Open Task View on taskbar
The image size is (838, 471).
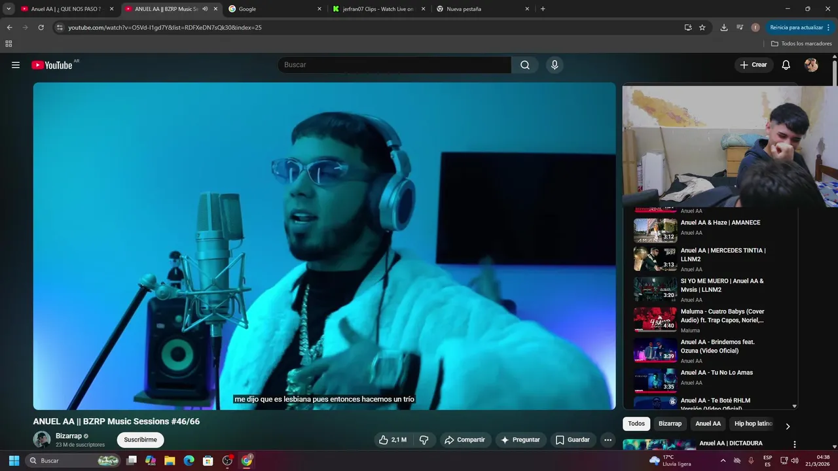132,461
